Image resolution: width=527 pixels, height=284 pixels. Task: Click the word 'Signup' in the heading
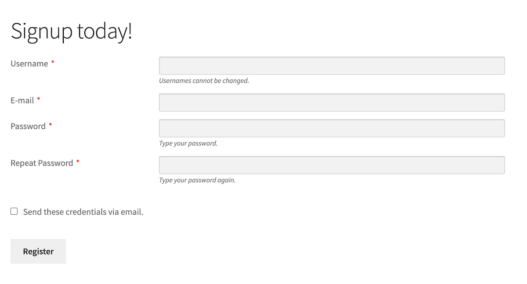point(41,32)
